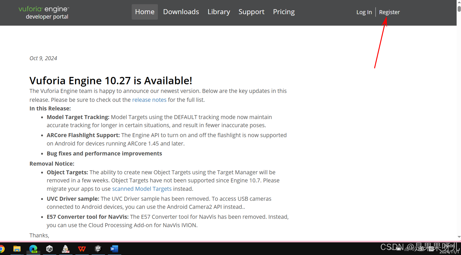Open Unity Hub icon in taskbar
This screenshot has width=461, height=255.
(49, 249)
